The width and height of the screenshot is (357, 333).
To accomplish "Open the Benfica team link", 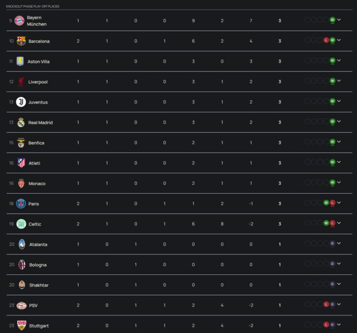I will (x=36, y=143).
